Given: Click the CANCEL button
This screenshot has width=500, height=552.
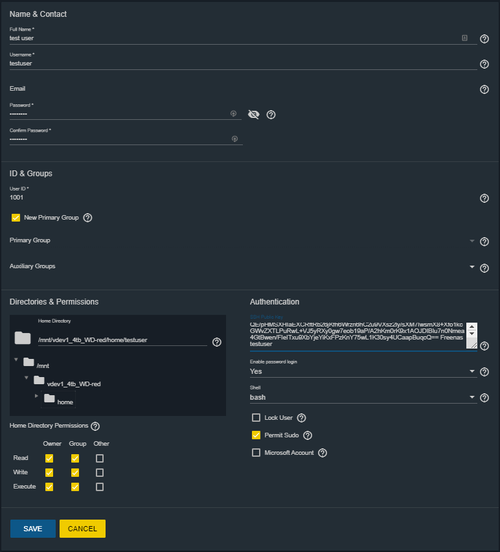Looking at the screenshot, I should (x=82, y=529).
